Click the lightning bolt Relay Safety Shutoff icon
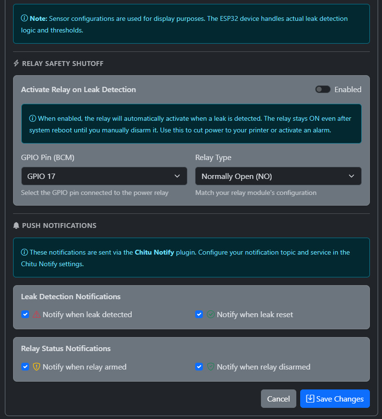Screen dimensions: 382x419 click(x=16, y=64)
